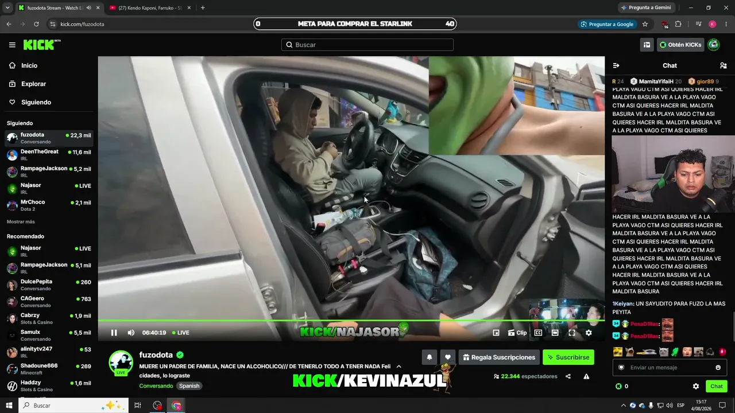
Task: Enter fullscreen mode
Action: [572, 333]
